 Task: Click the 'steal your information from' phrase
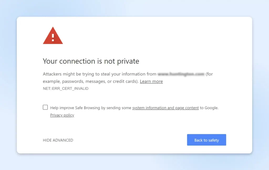[x=128, y=74]
